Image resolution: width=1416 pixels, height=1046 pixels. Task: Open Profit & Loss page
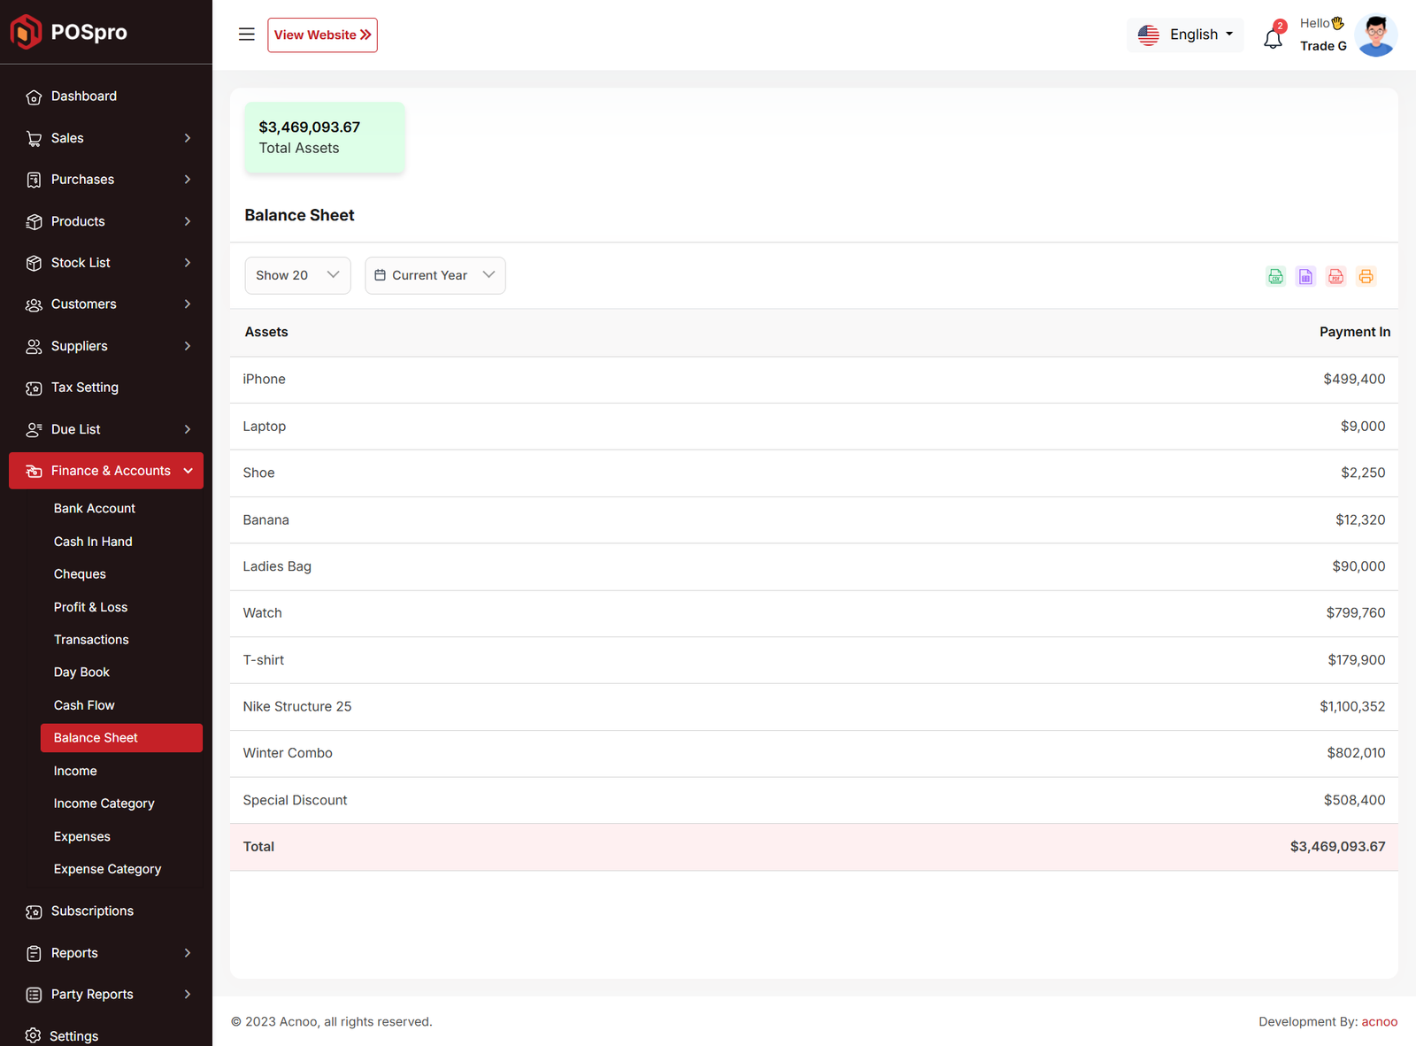90,607
